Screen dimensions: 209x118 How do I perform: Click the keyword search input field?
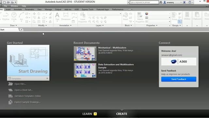[144, 2]
